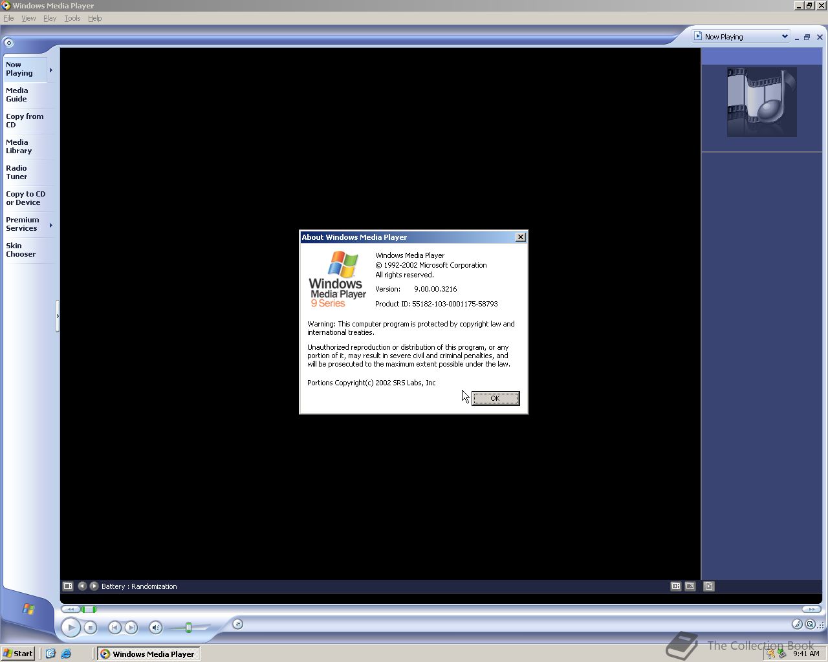Launch Internet Explorer from quick launch

(66, 654)
